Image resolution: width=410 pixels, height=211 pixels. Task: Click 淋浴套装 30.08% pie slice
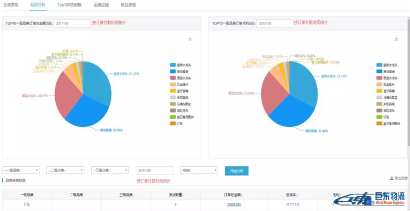(87, 113)
